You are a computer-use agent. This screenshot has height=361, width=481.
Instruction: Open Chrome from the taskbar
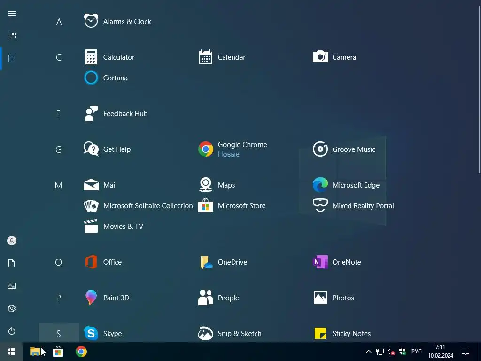point(81,352)
